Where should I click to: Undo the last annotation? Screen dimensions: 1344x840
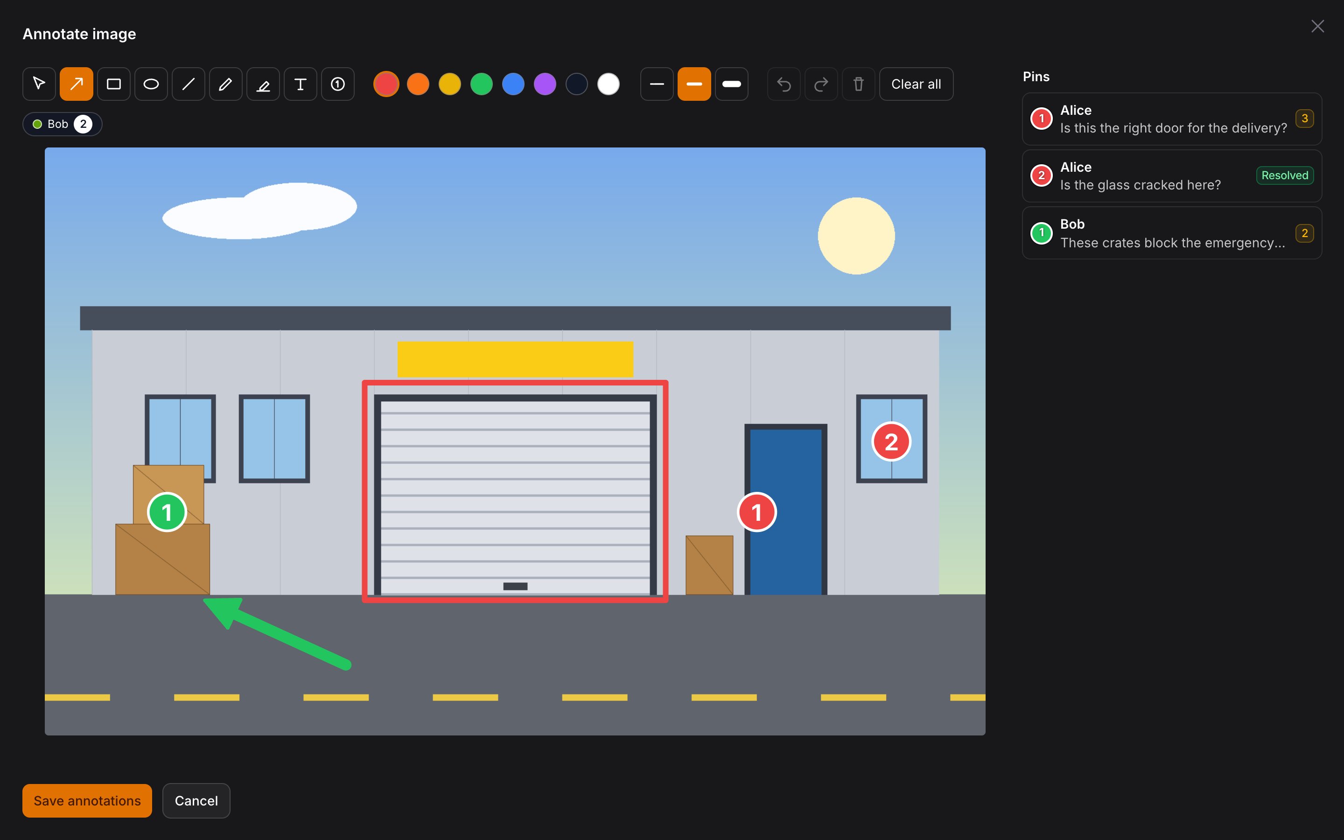coord(784,84)
